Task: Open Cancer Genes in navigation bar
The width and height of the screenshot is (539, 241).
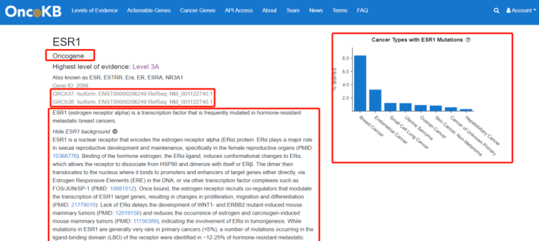Action: (x=197, y=11)
